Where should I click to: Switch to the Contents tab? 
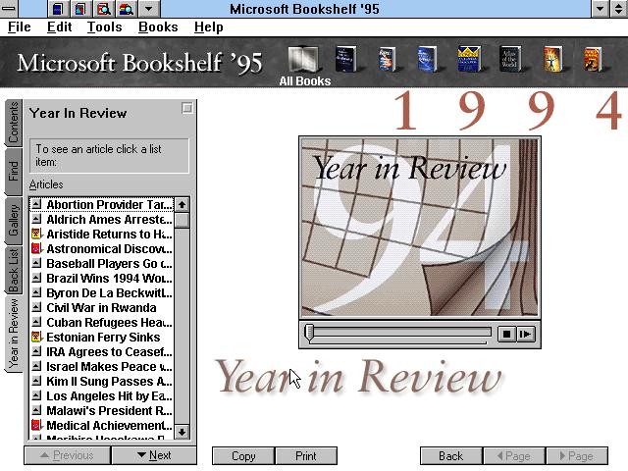click(x=13, y=123)
